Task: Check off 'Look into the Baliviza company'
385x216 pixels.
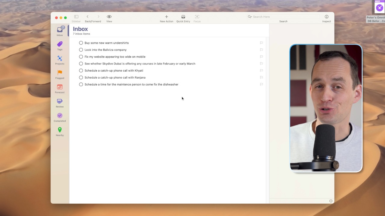Action: [x=81, y=50]
